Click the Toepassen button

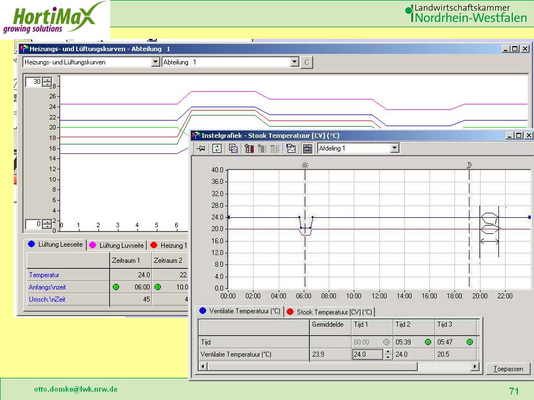(508, 369)
